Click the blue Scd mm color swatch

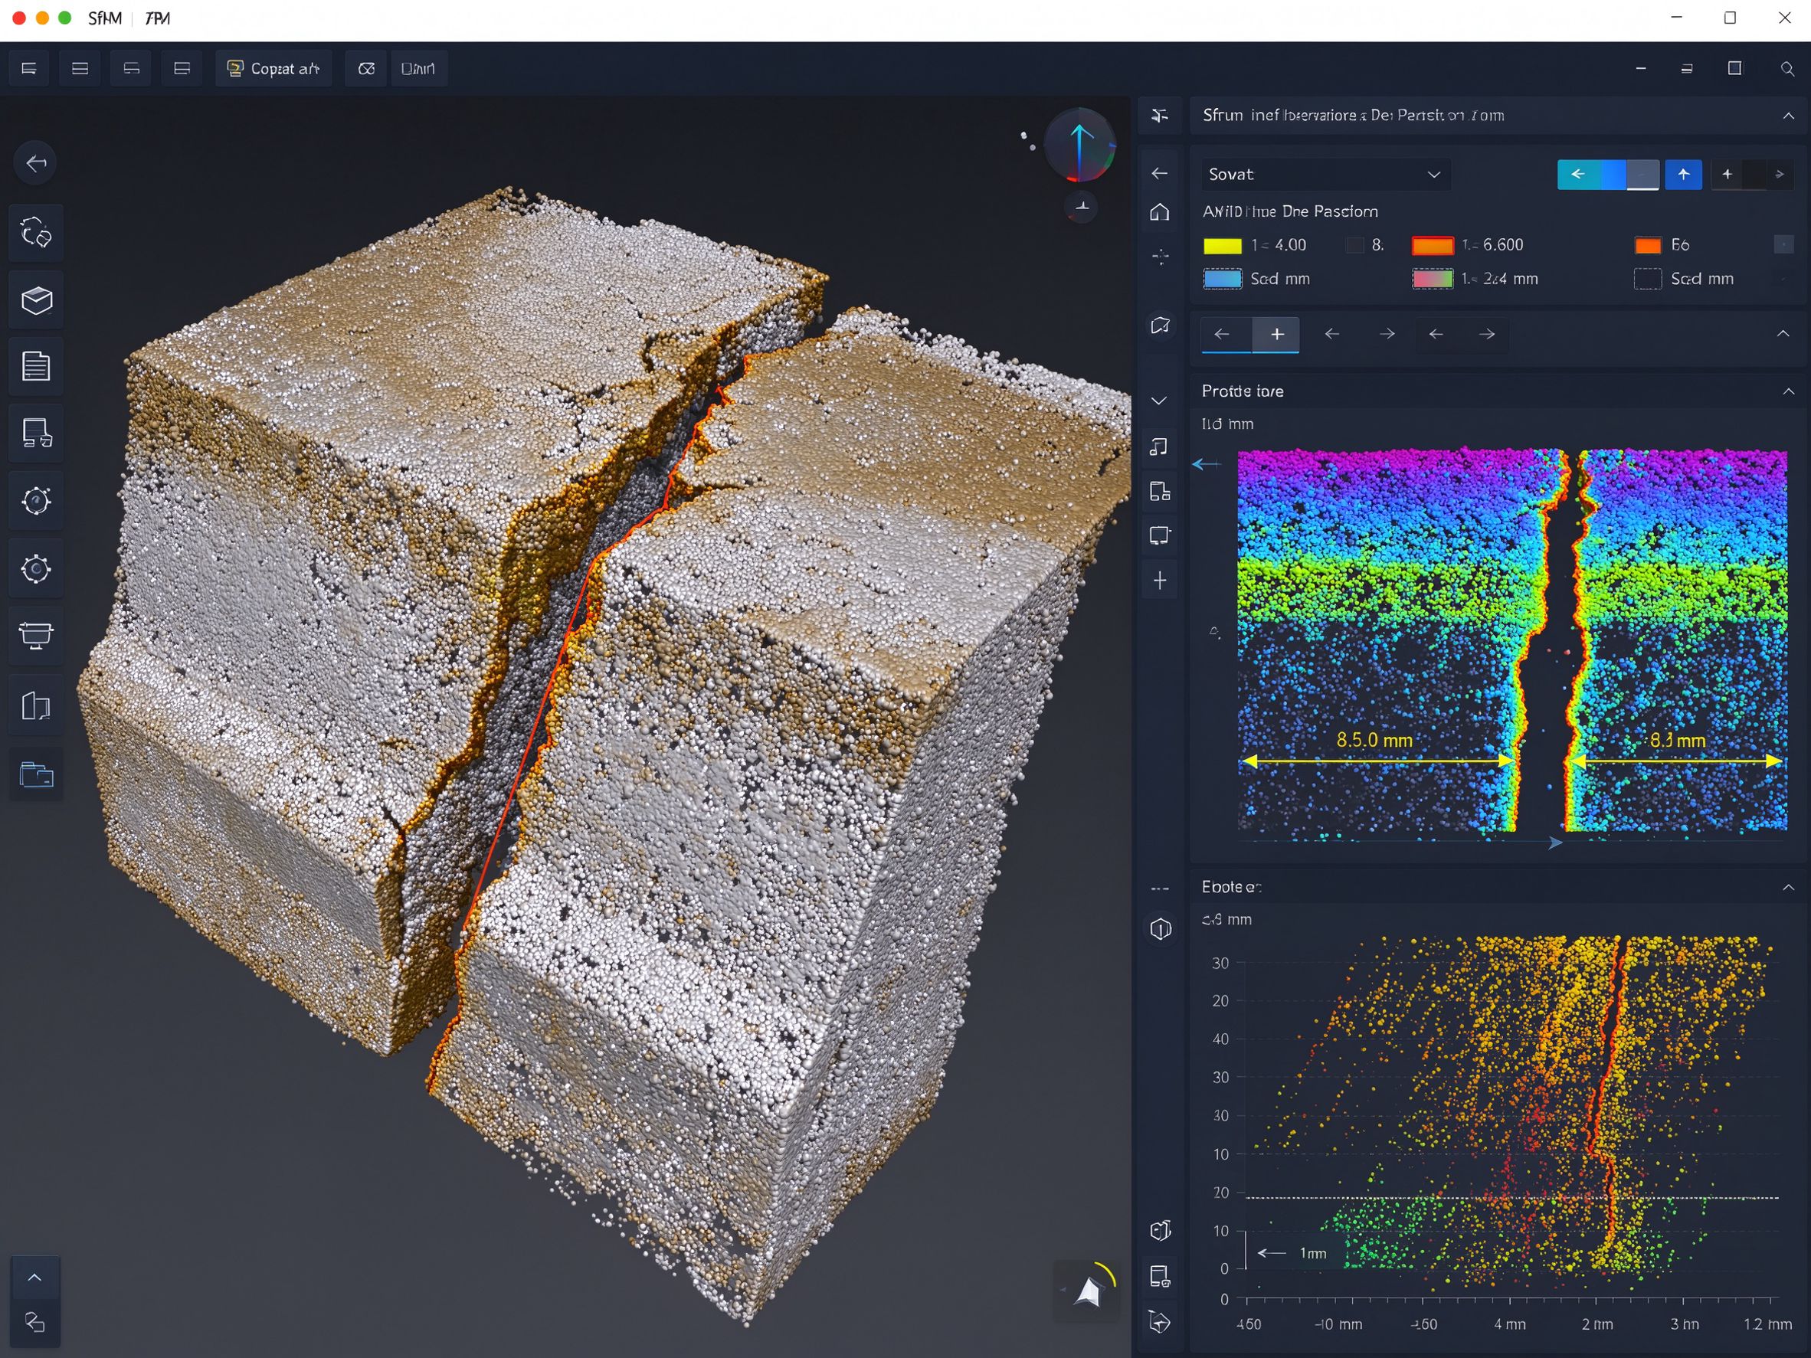1223,279
